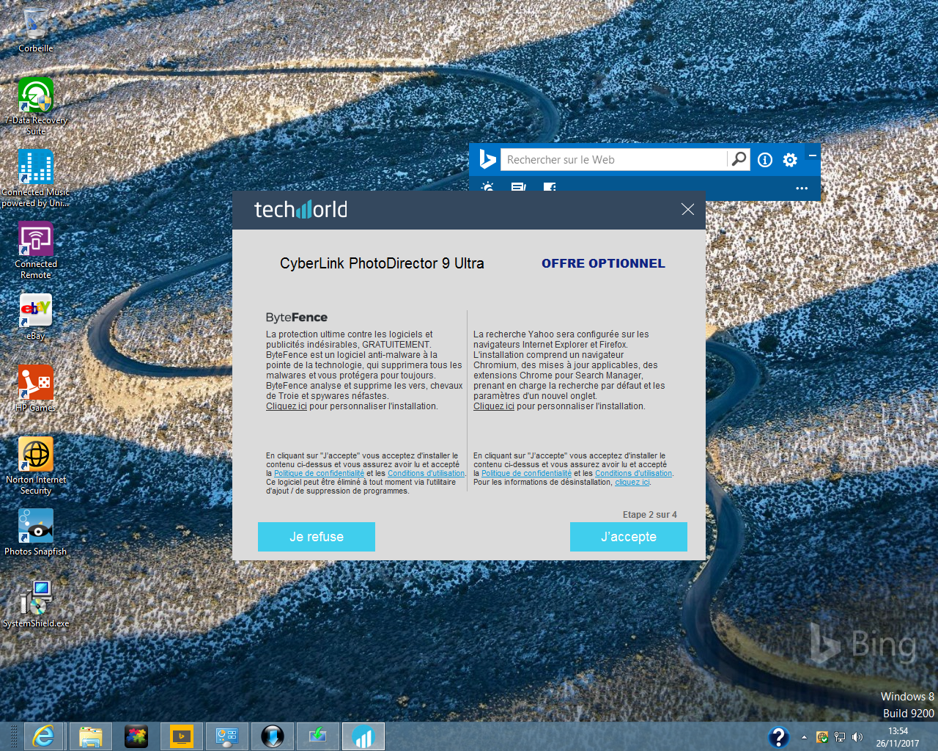Viewport: 938px width, 751px height.
Task: Close the techworld installer dialog
Action: pos(687,210)
